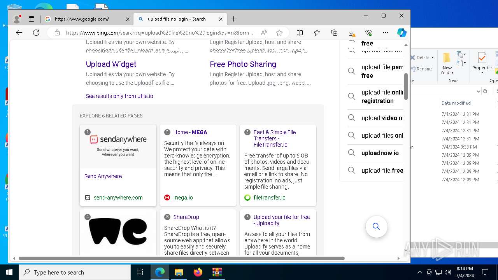
Task: Select the upload file free suggestion
Action: pos(375,170)
